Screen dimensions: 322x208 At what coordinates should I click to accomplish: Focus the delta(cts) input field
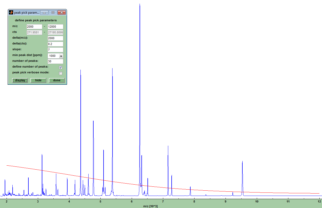click(x=55, y=44)
